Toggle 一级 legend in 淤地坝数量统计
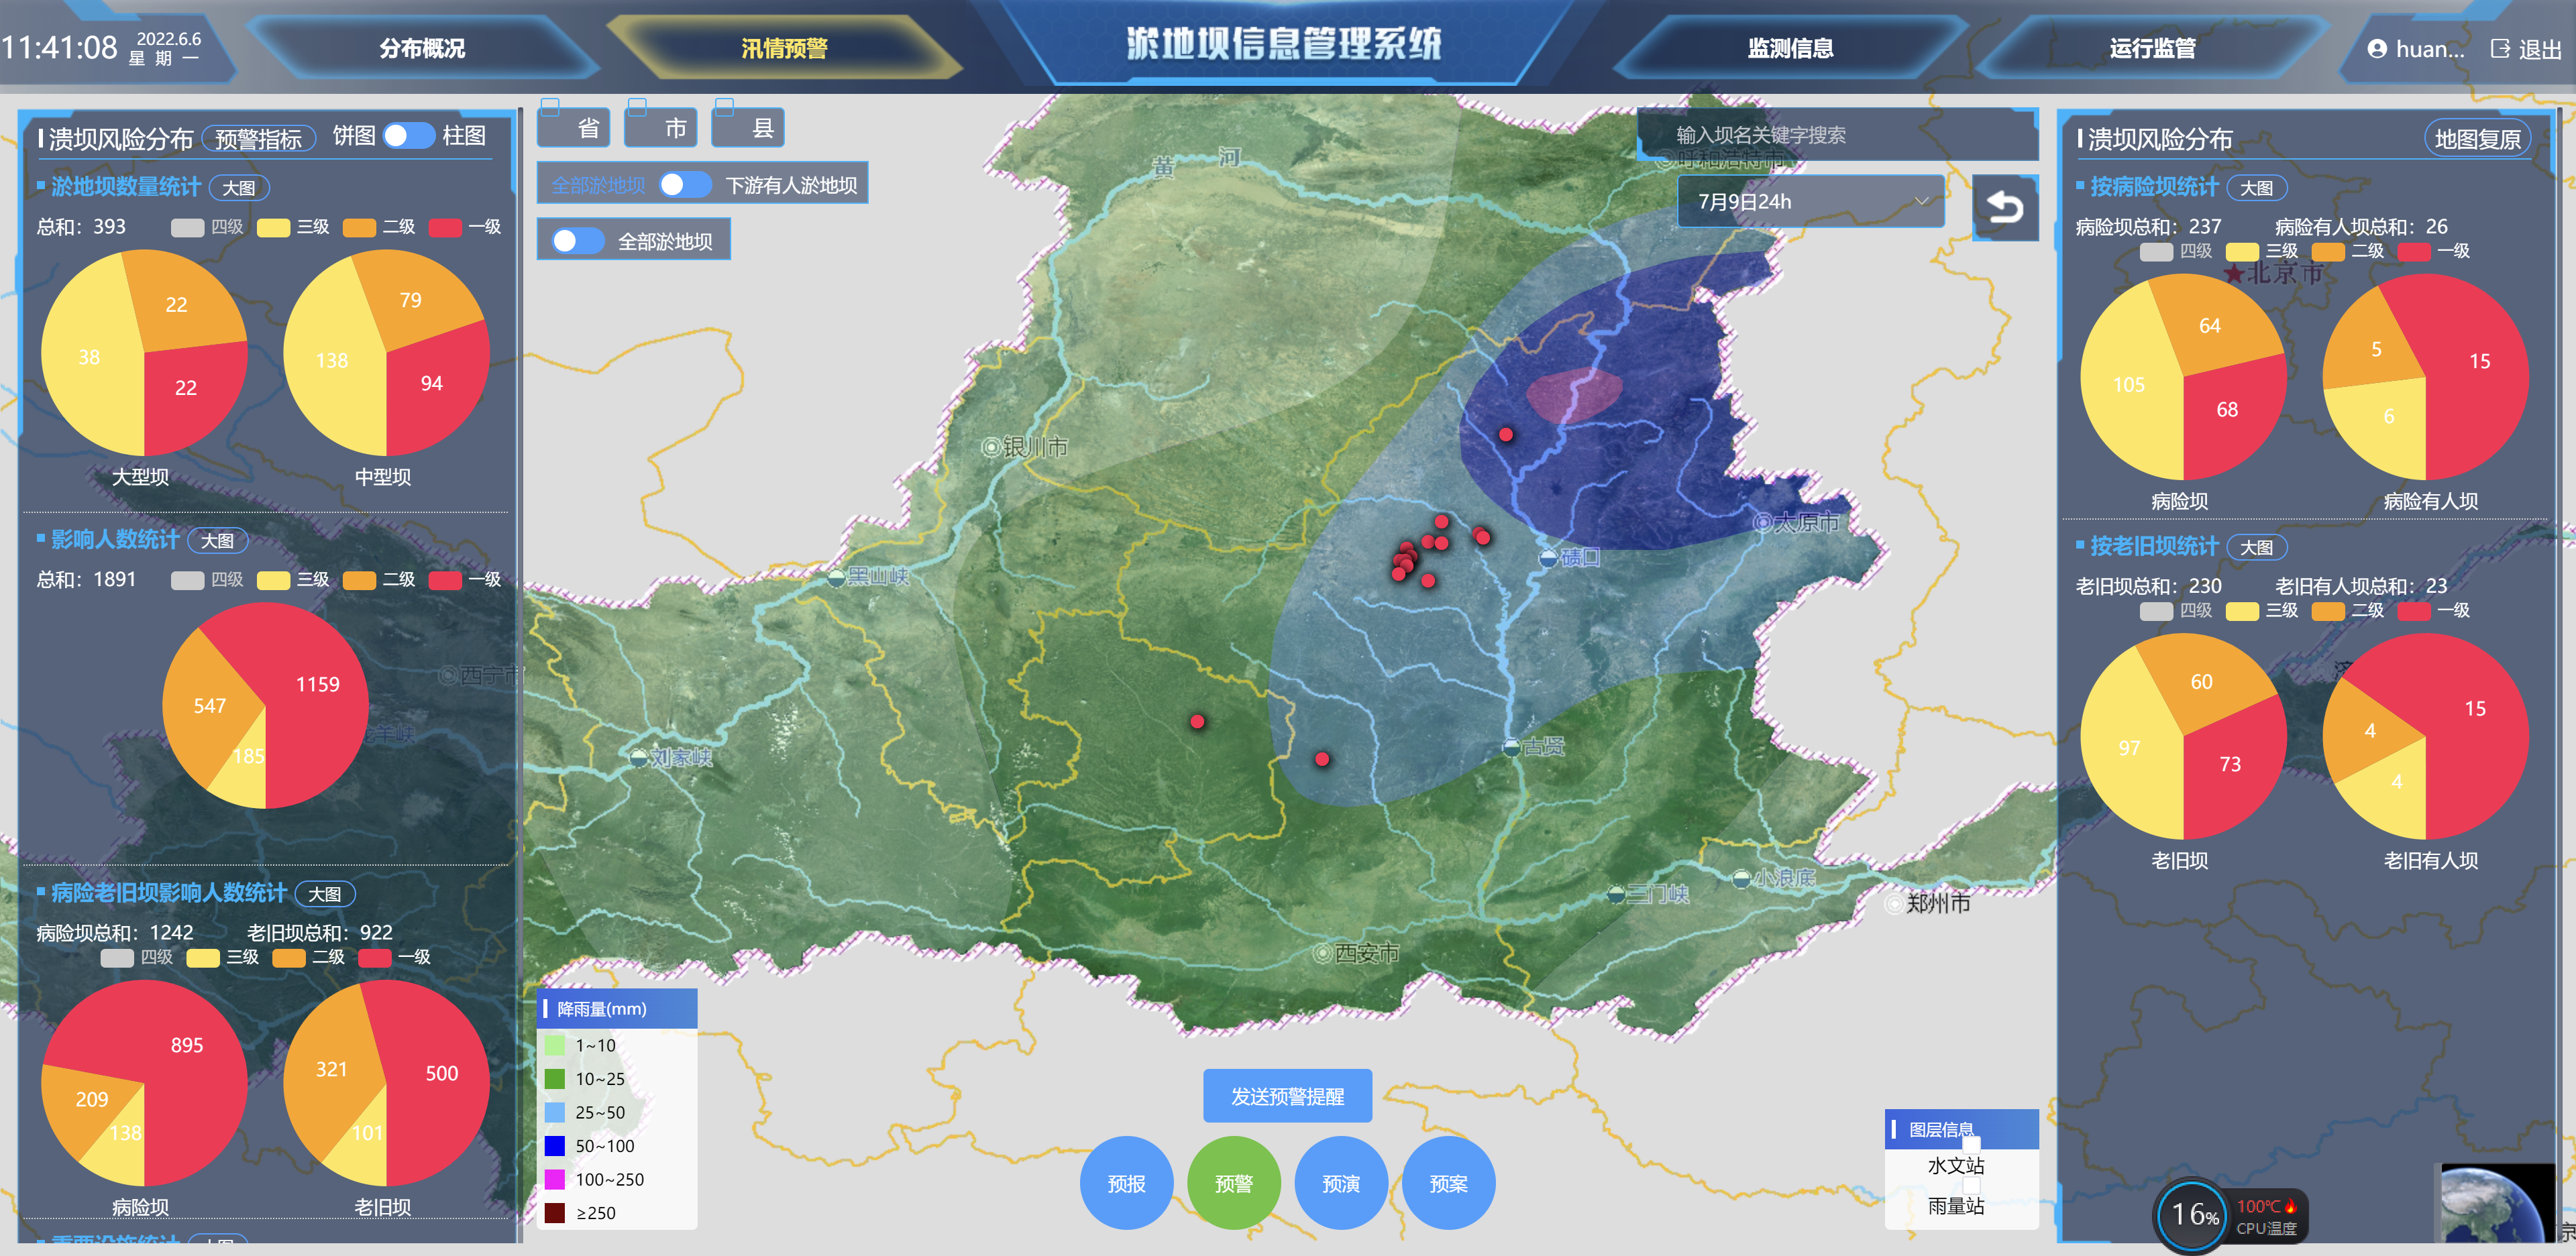The image size is (2576, 1256). (x=465, y=227)
